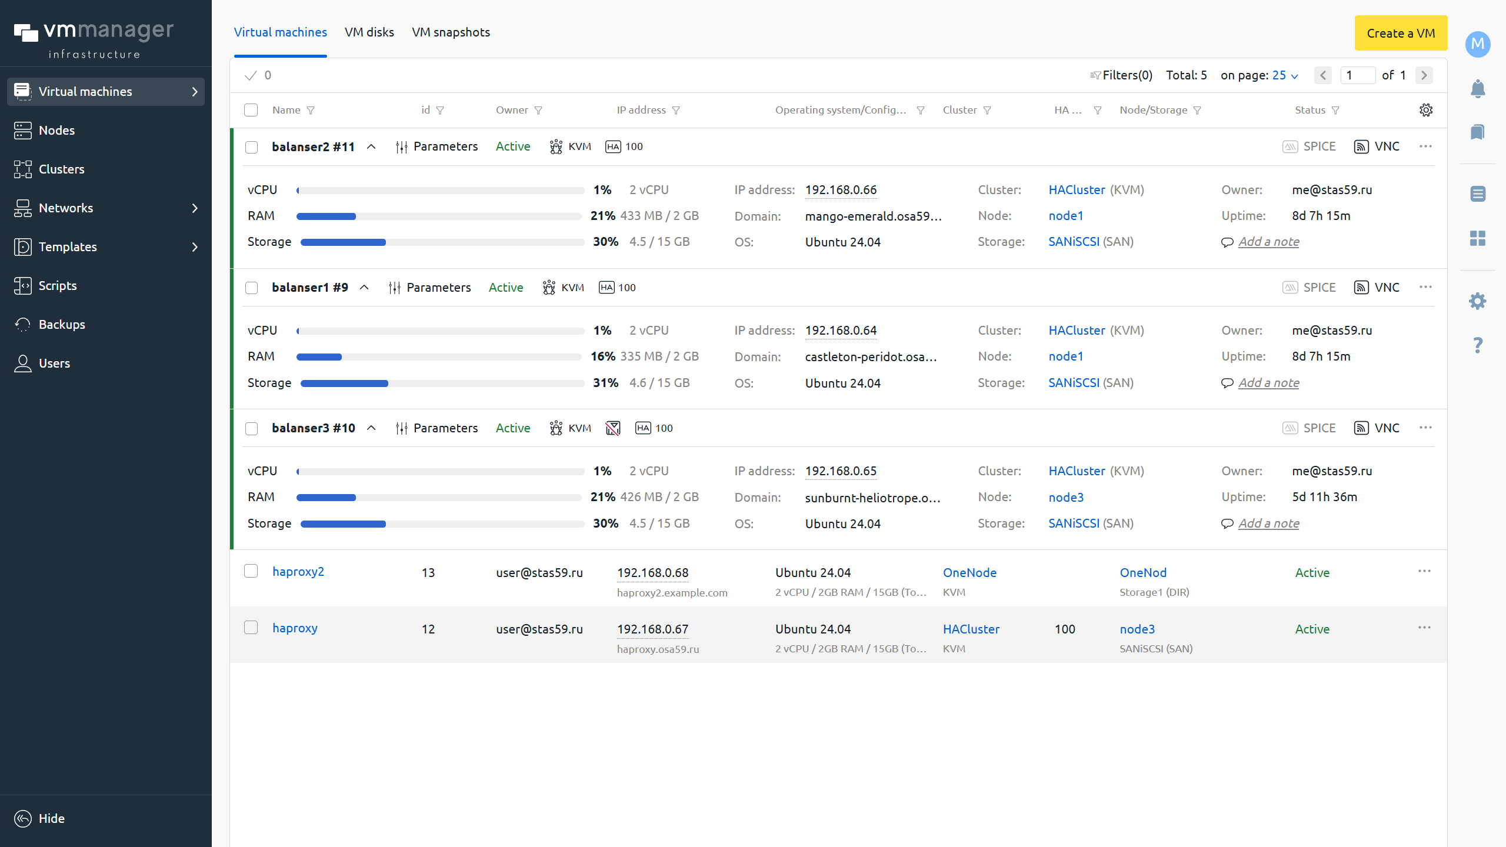Toggle the select-all header checkbox
Screen dimensions: 1506x847
click(251, 110)
